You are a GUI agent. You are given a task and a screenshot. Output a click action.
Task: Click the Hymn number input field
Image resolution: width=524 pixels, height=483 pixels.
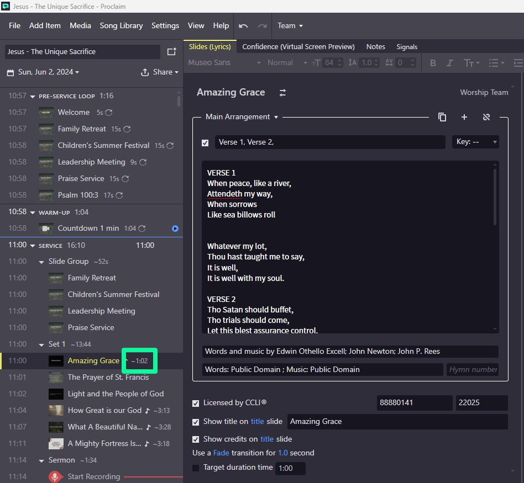[x=473, y=369]
